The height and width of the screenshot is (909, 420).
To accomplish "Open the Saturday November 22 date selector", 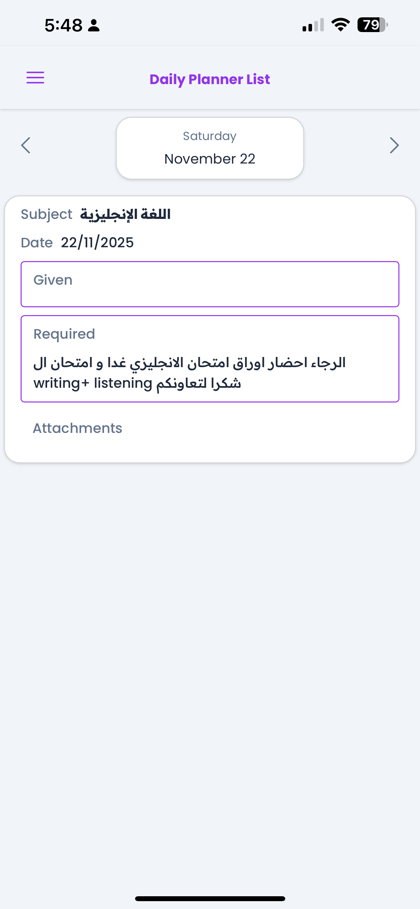I will tap(210, 148).
